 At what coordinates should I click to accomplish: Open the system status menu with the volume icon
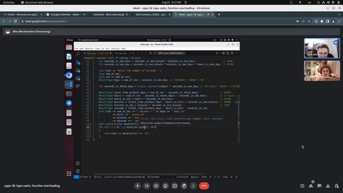point(329,2)
